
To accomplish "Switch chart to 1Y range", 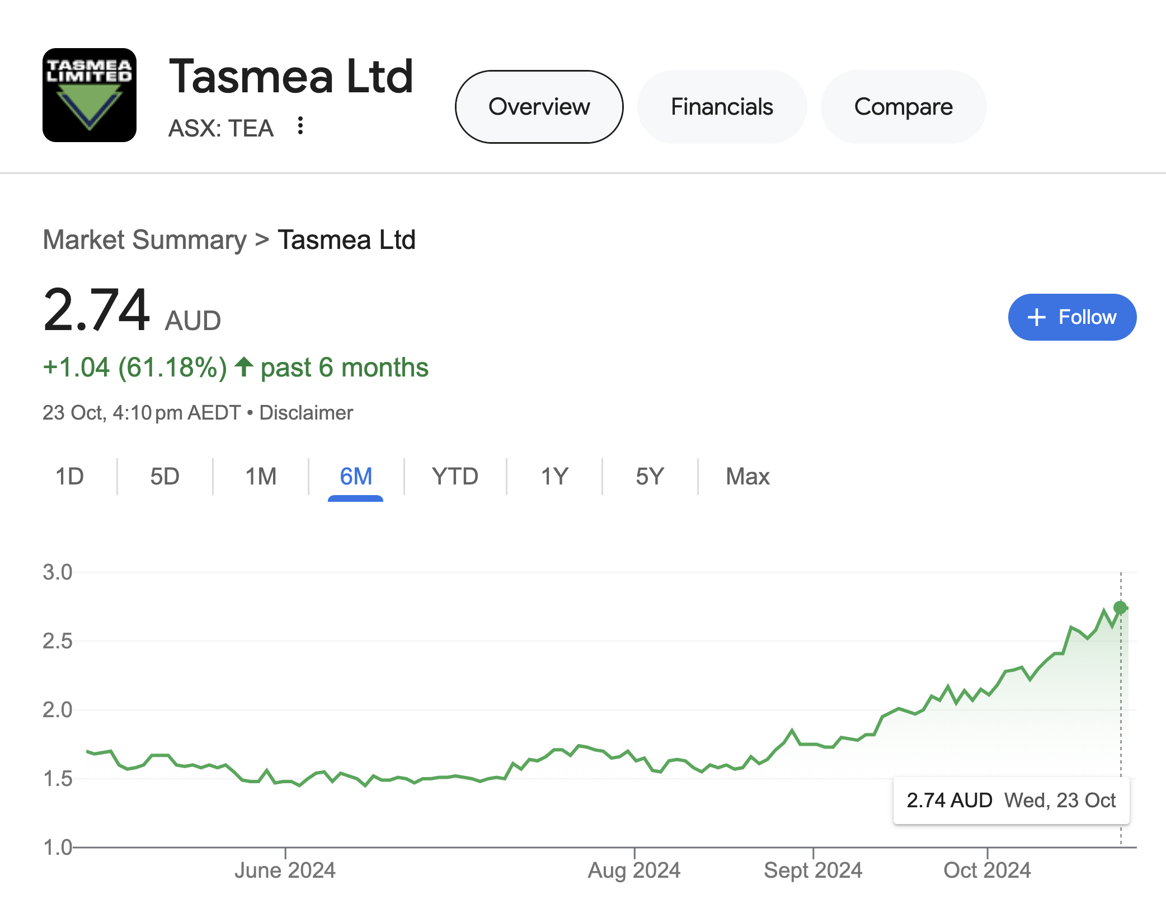I will 554,477.
